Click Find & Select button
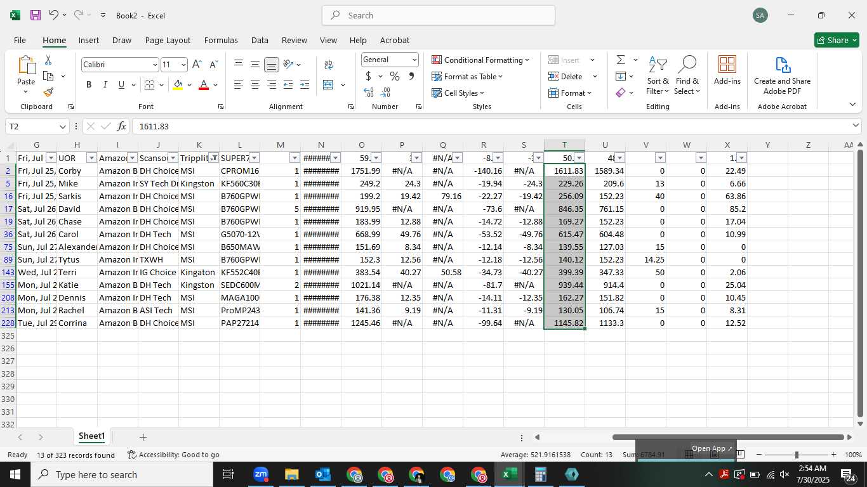The height and width of the screenshot is (487, 867). [687, 75]
